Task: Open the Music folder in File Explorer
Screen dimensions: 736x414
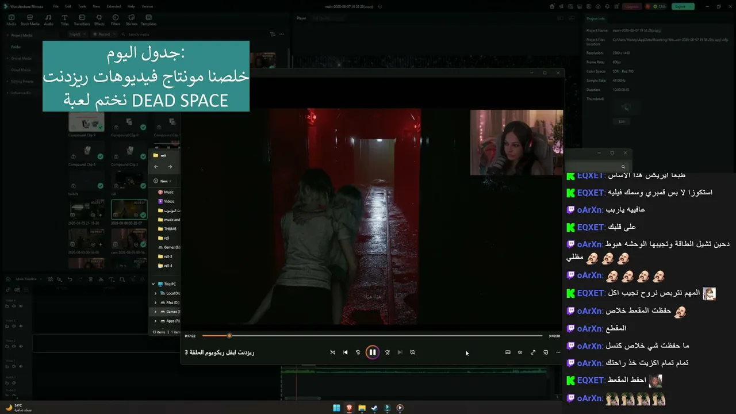Action: click(166, 192)
